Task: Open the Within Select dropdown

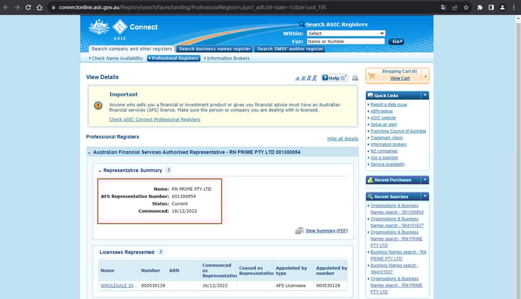Action: point(346,33)
